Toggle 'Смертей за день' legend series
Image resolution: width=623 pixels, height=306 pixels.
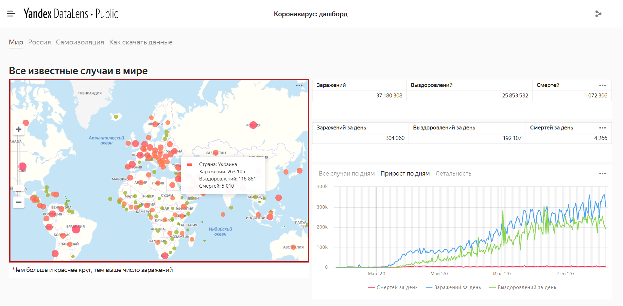pyautogui.click(x=393, y=287)
